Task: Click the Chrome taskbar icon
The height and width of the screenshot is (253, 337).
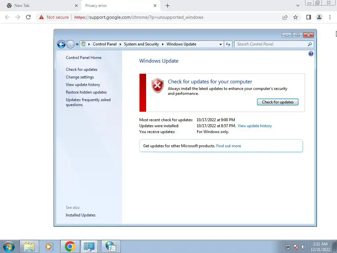Action: [x=70, y=246]
